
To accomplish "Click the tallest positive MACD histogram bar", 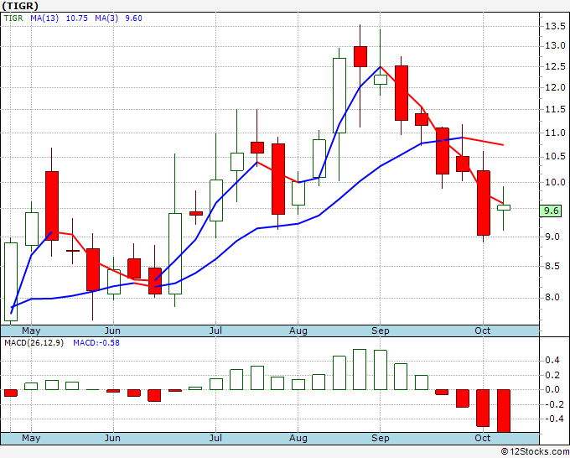I will 360,369.
